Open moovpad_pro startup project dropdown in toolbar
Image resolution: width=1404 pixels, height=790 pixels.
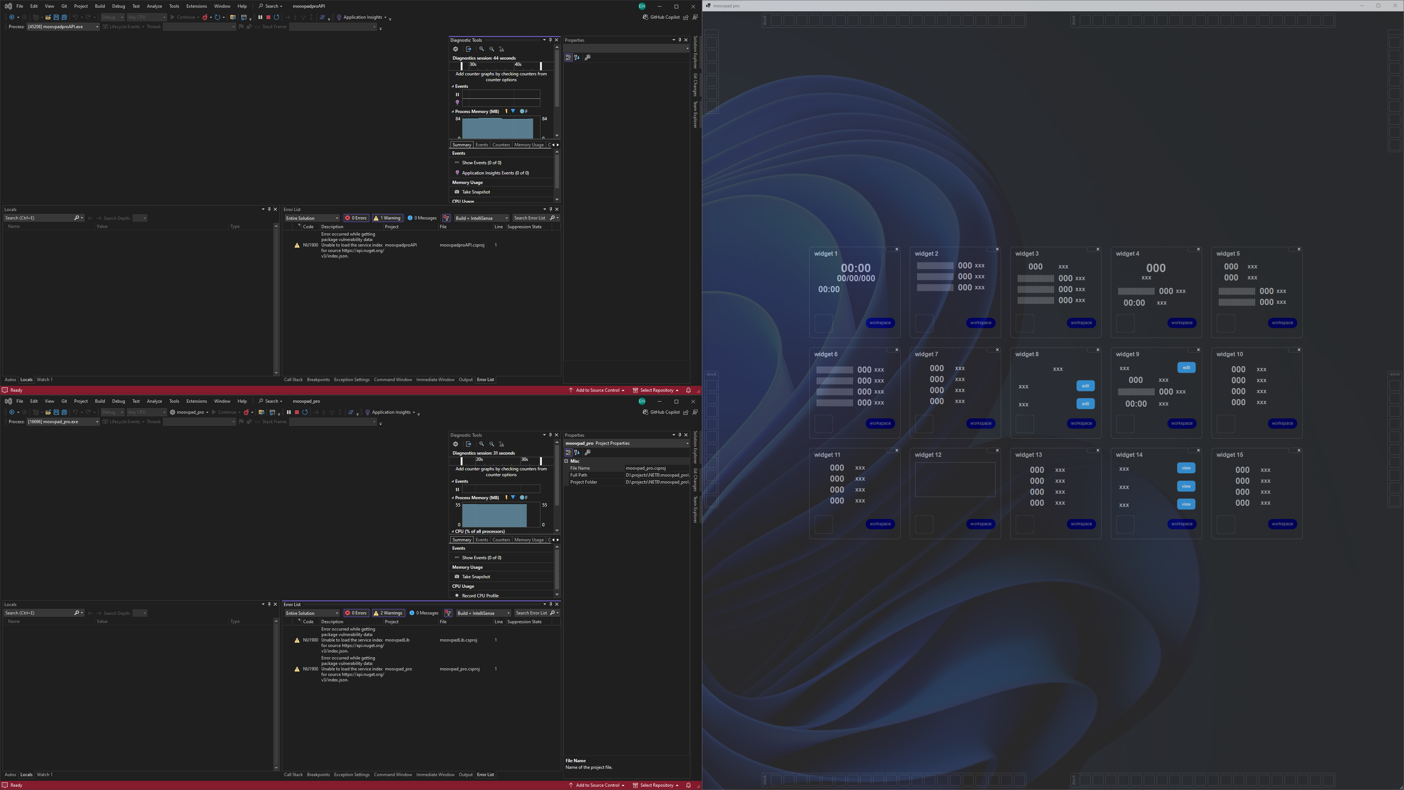point(189,412)
